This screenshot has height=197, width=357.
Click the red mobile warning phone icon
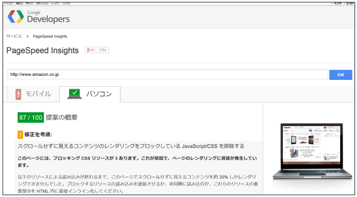18,94
